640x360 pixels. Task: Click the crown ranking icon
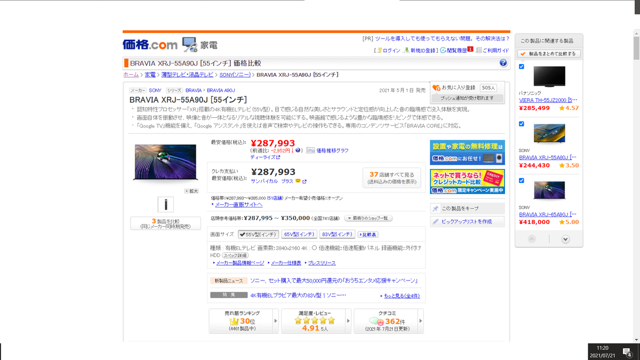coord(234,322)
